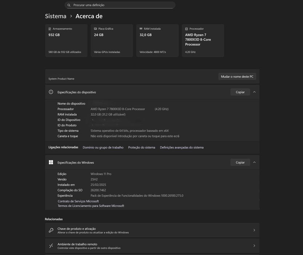The height and width of the screenshot is (255, 303).
Task: Open 'Termos de Licenciamento para Software Microsoft'
Action: (x=91, y=206)
